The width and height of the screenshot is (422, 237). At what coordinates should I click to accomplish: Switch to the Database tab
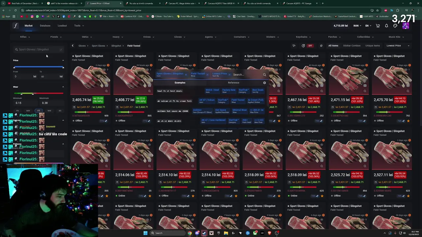point(45,26)
